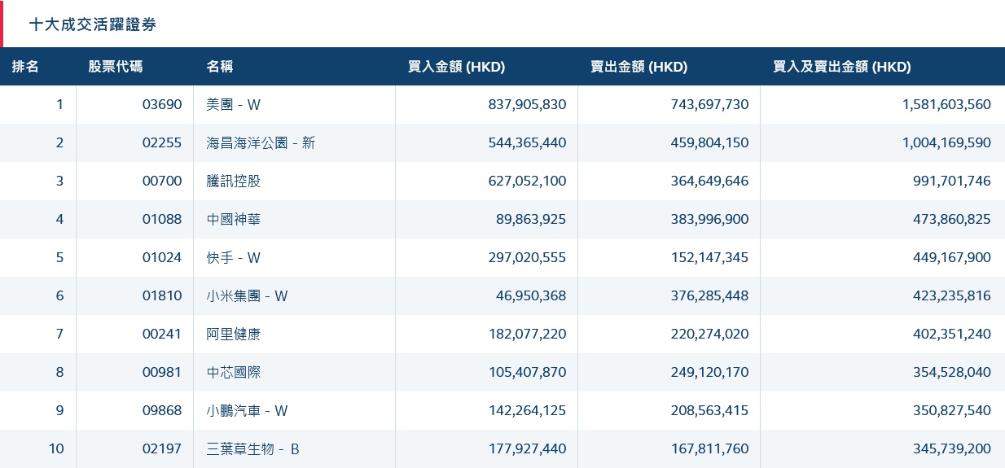Click the 股票代碼 column header
1005x468 pixels.
[x=115, y=67]
